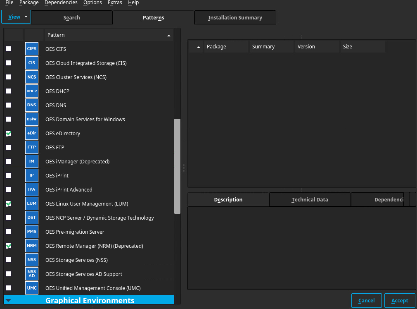This screenshot has height=309, width=417.
Task: Click the DSfW pattern icon
Action: pyautogui.click(x=32, y=119)
